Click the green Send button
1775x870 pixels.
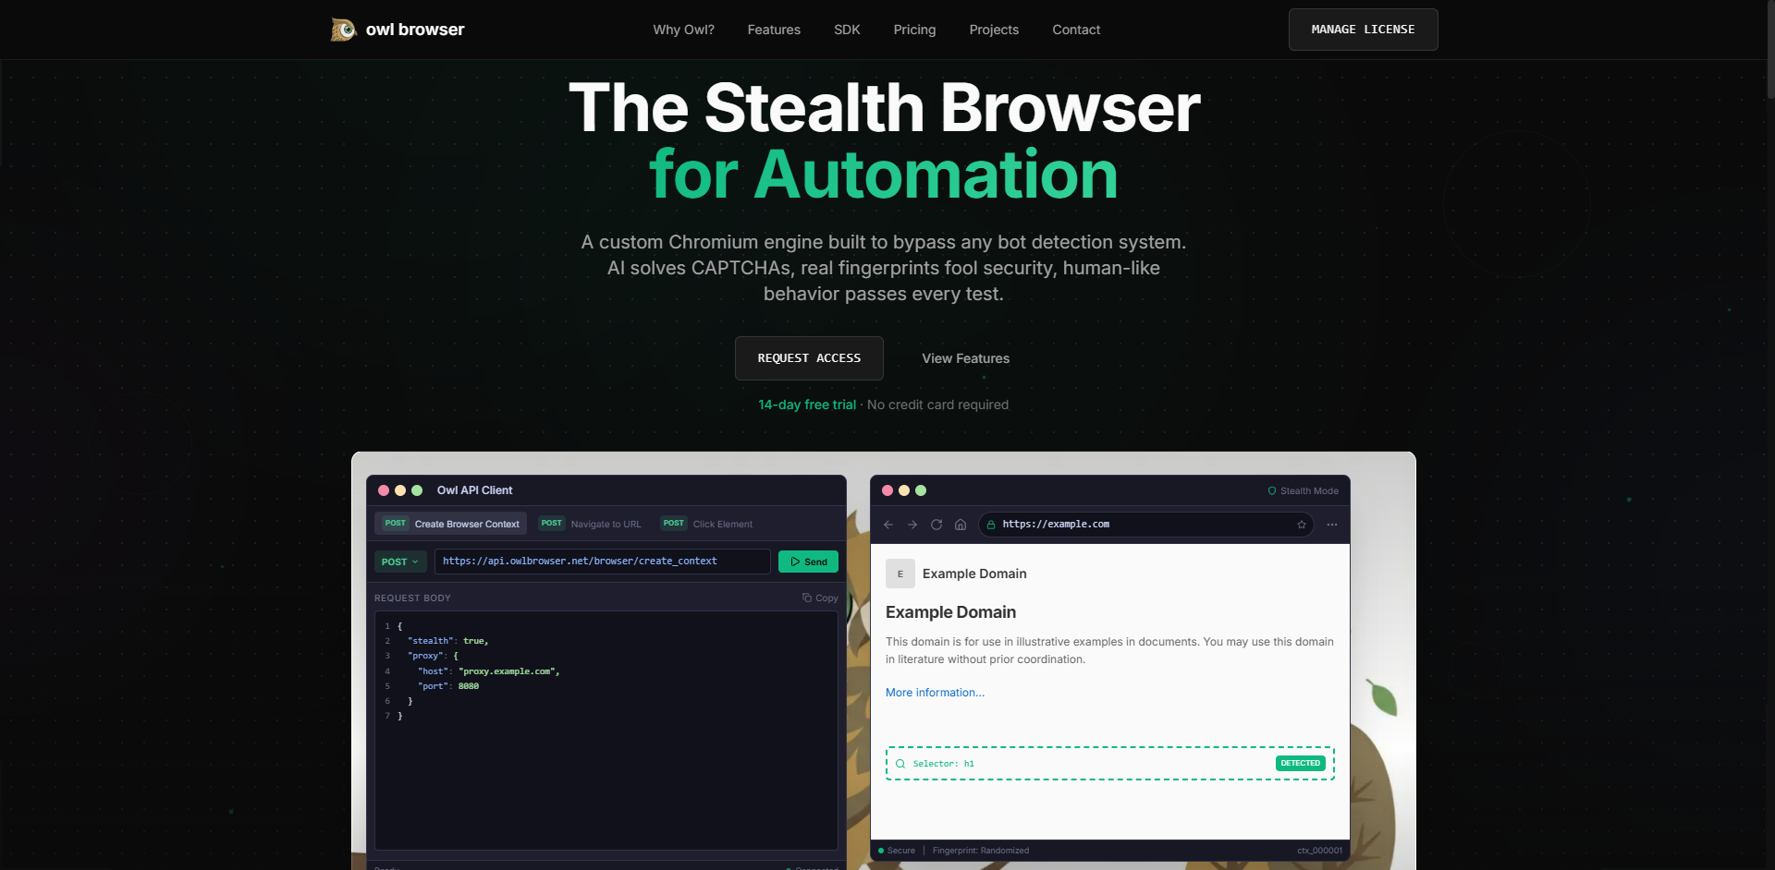click(807, 561)
